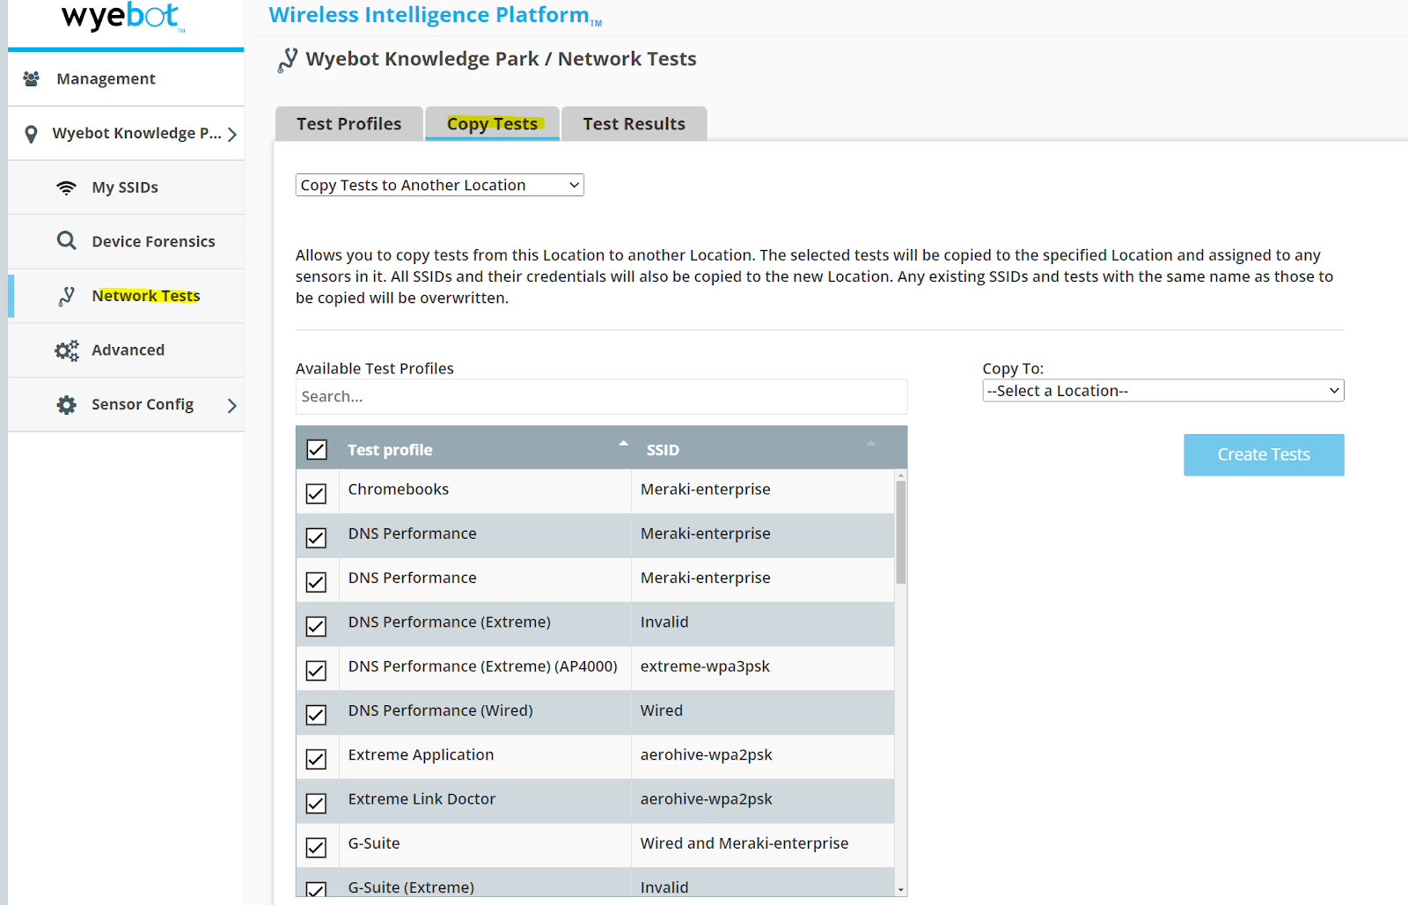
Task: Click the extreme-wpa3psk SSID cell
Action: 763,666
